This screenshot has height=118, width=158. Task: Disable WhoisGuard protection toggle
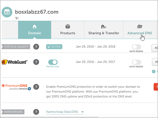53,62
